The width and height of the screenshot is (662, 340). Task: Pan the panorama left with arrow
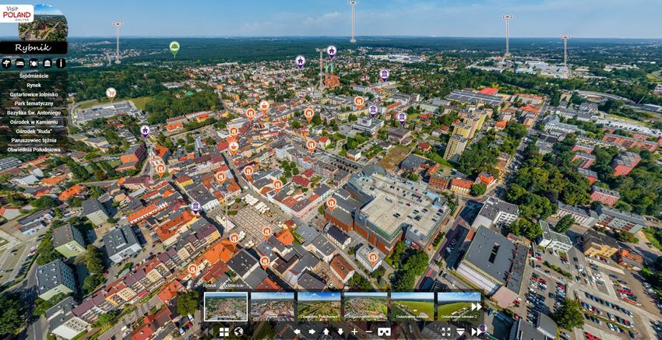(x=297, y=332)
